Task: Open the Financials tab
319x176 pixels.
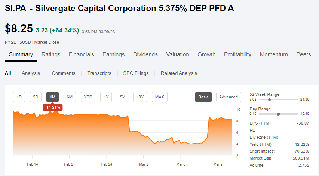Action: (82, 54)
